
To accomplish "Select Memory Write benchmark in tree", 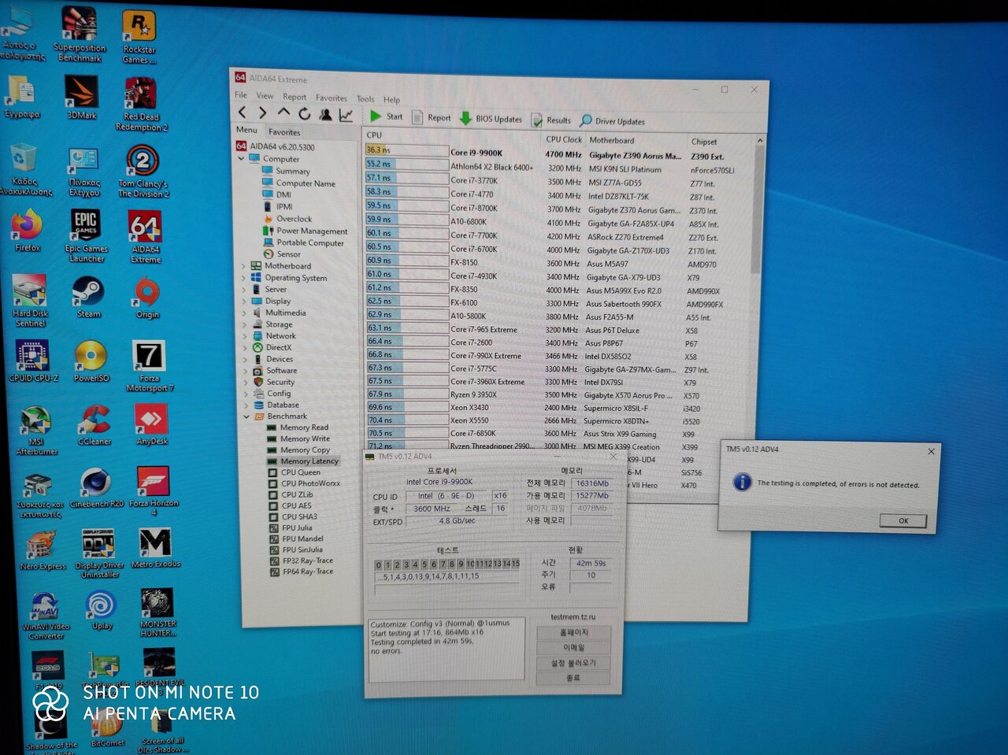I will click(x=305, y=439).
